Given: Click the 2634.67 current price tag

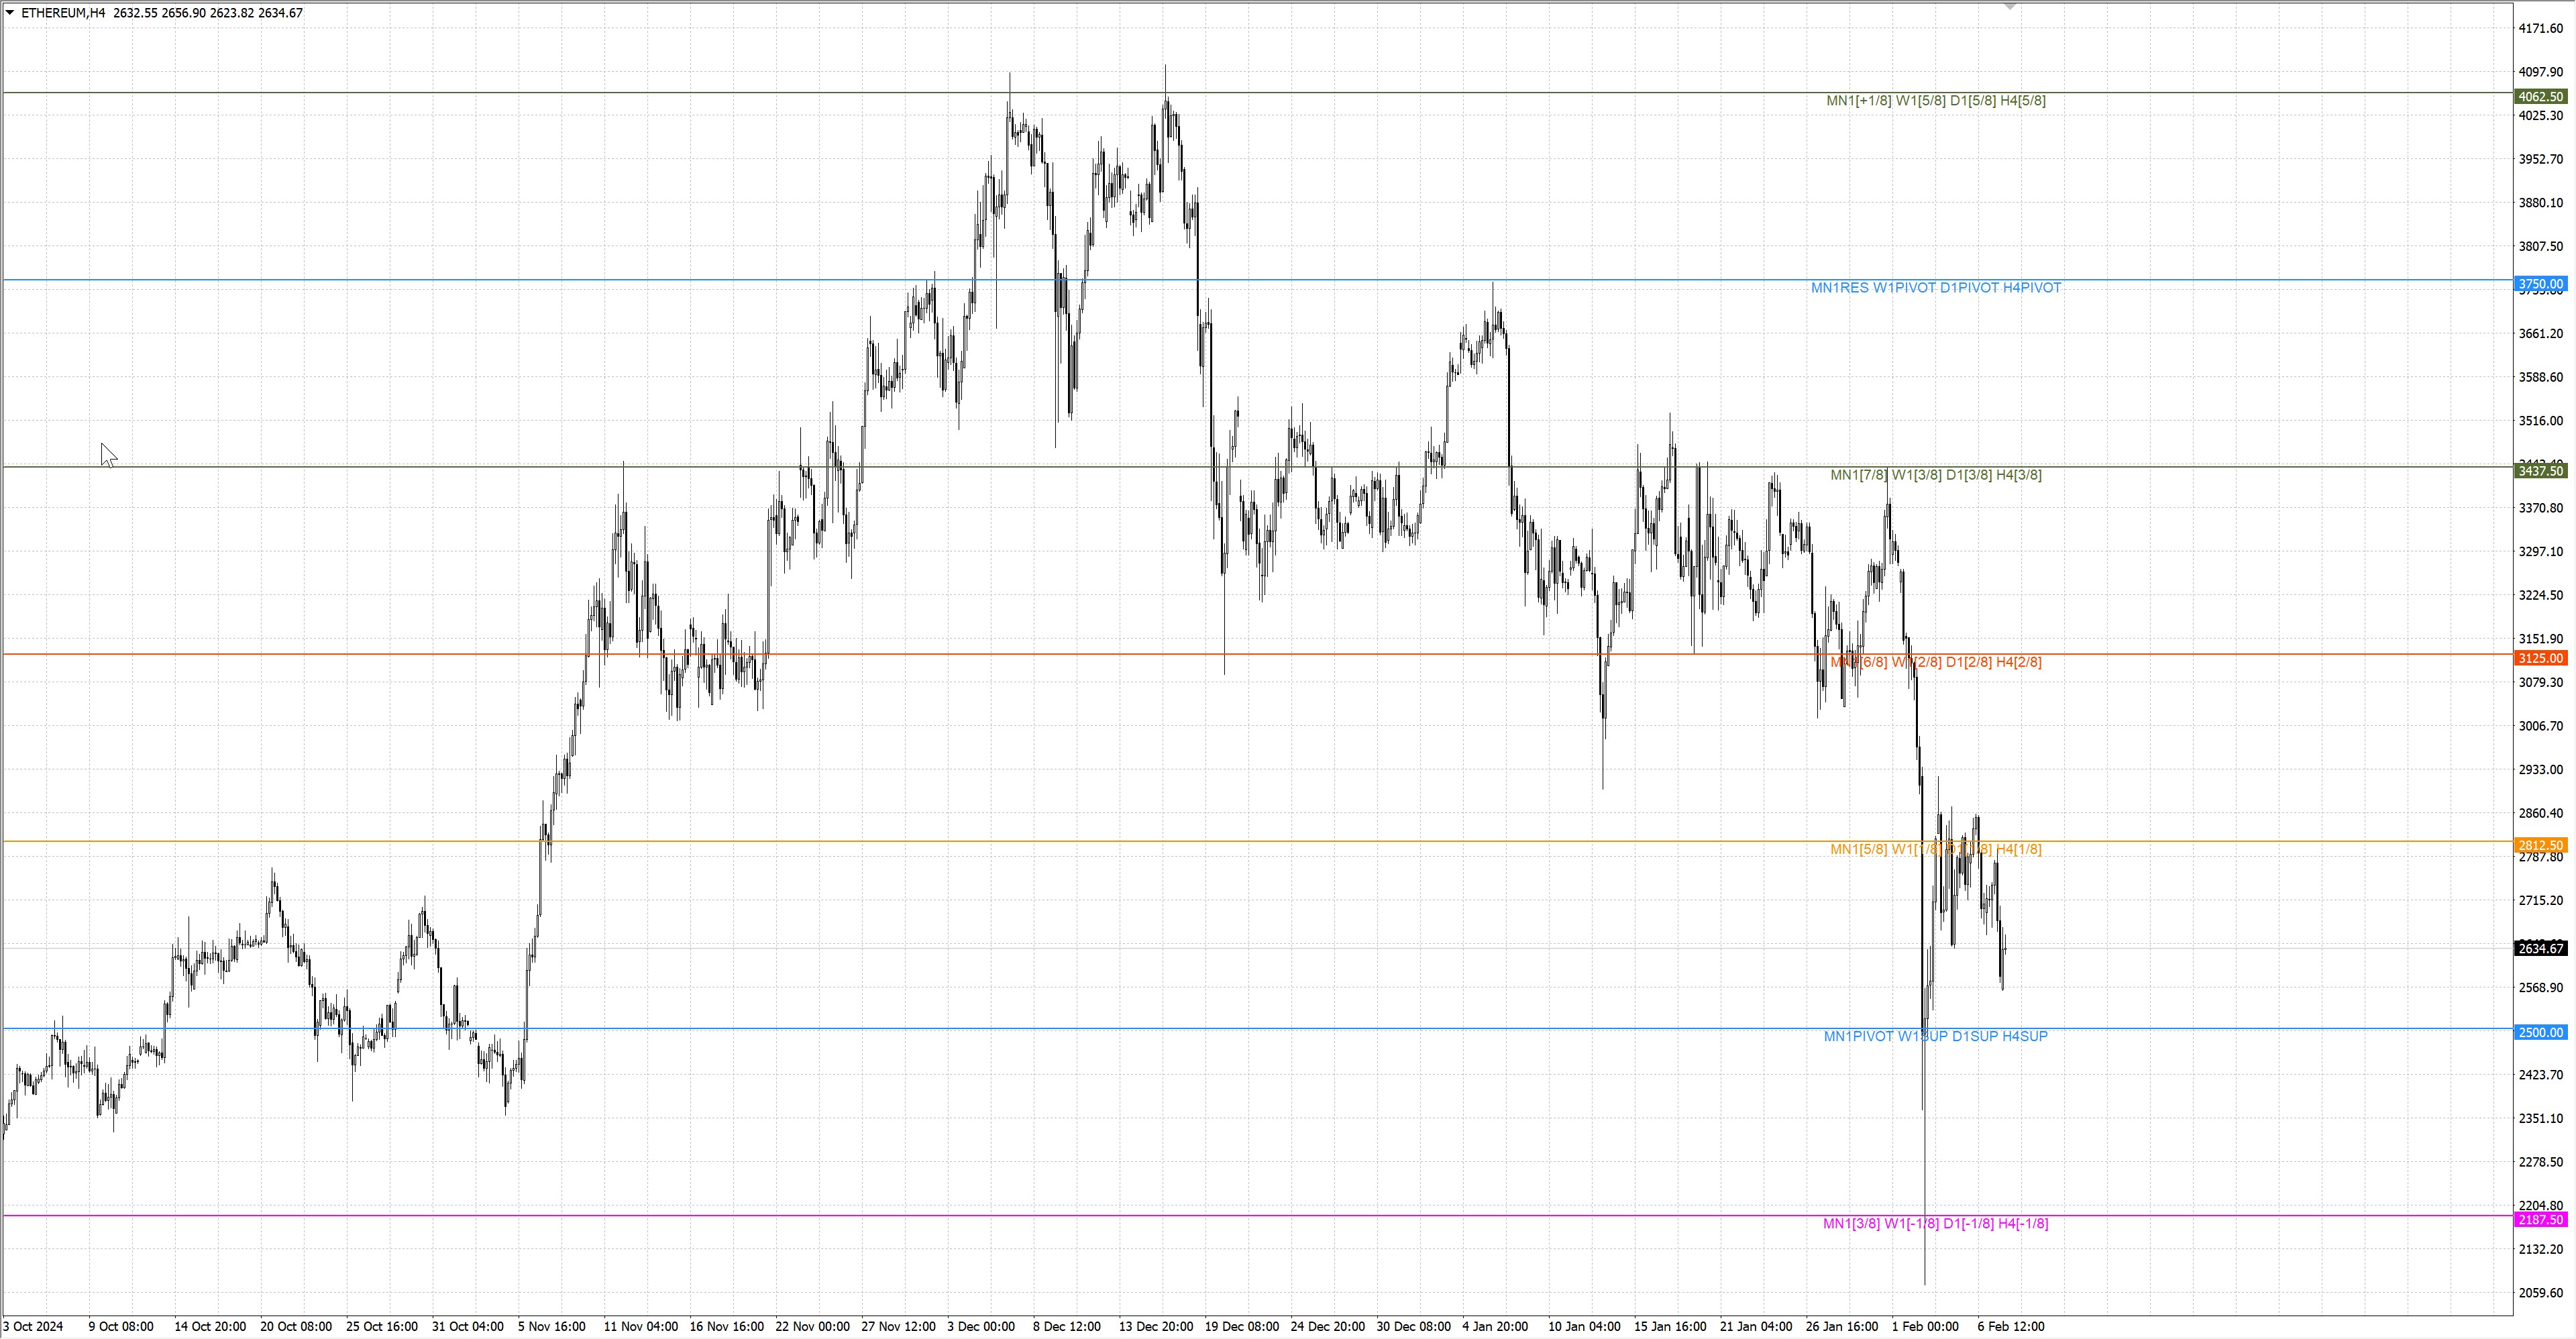Looking at the screenshot, I should click(x=2540, y=948).
